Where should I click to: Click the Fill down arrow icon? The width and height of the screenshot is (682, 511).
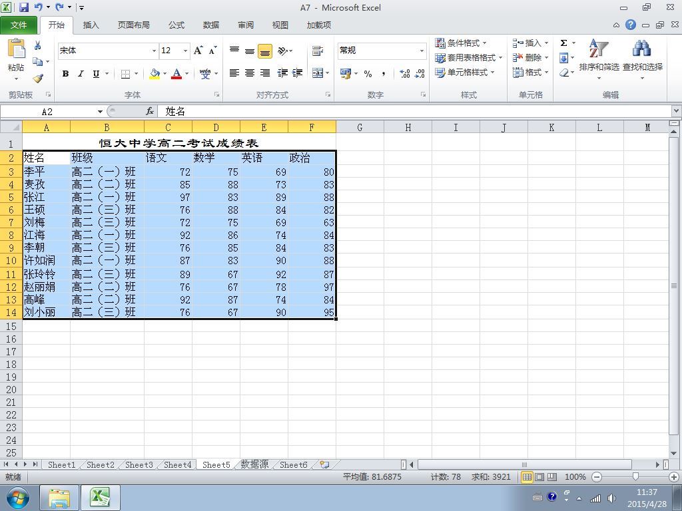(x=563, y=57)
